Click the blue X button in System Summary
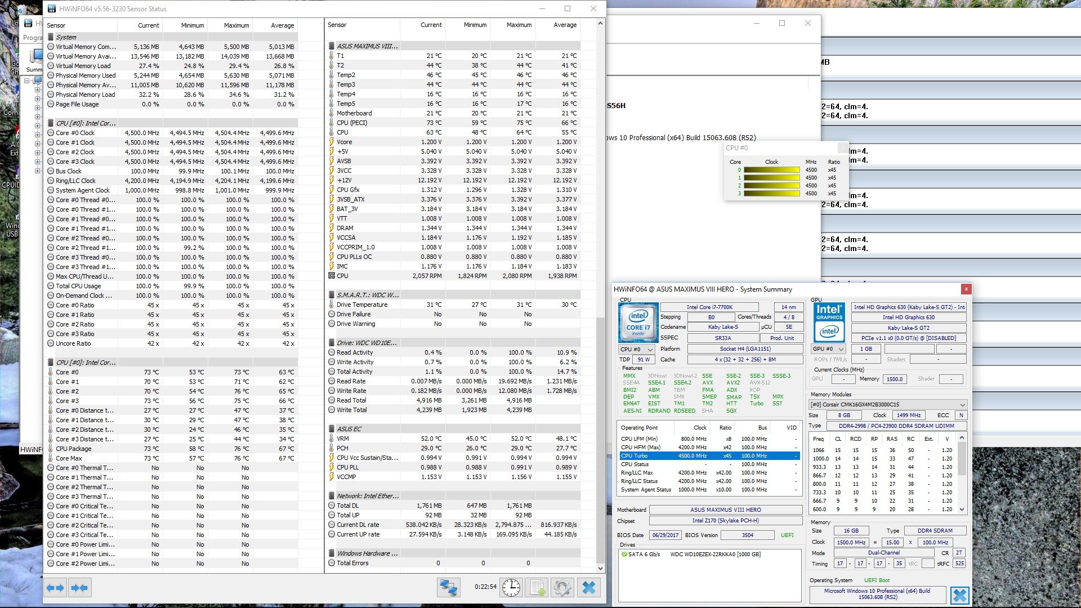 point(959,594)
